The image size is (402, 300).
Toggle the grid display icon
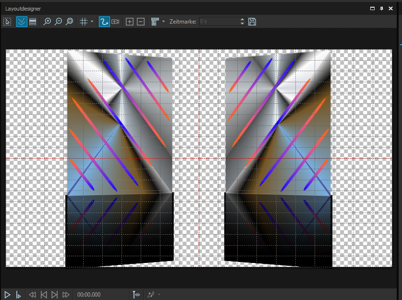pos(84,22)
